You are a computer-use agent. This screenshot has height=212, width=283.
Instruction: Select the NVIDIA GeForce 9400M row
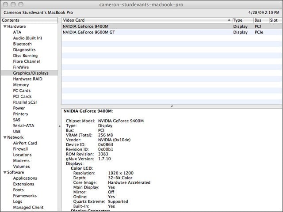[x=172, y=26]
